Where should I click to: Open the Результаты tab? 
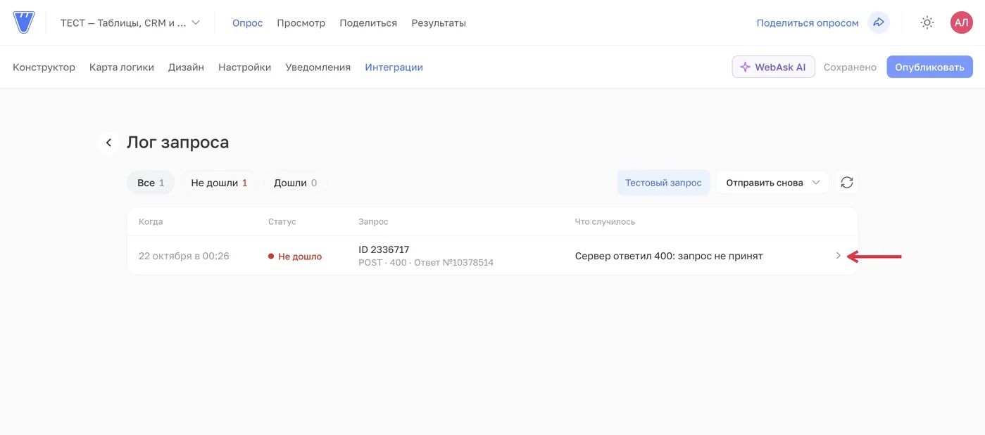[439, 22]
